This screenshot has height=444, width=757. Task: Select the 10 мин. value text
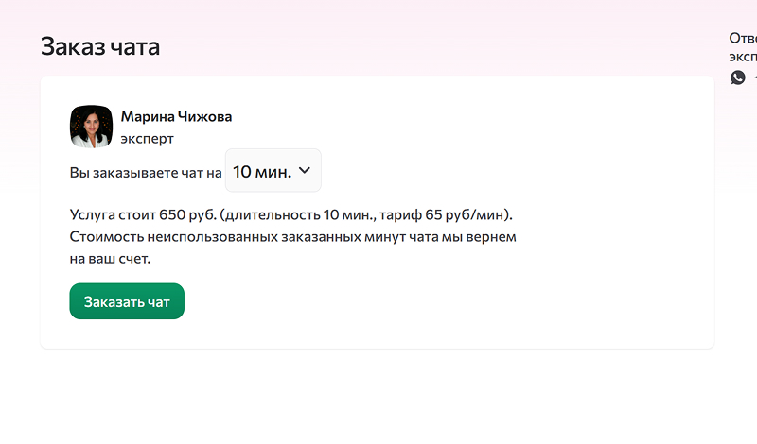(x=261, y=171)
